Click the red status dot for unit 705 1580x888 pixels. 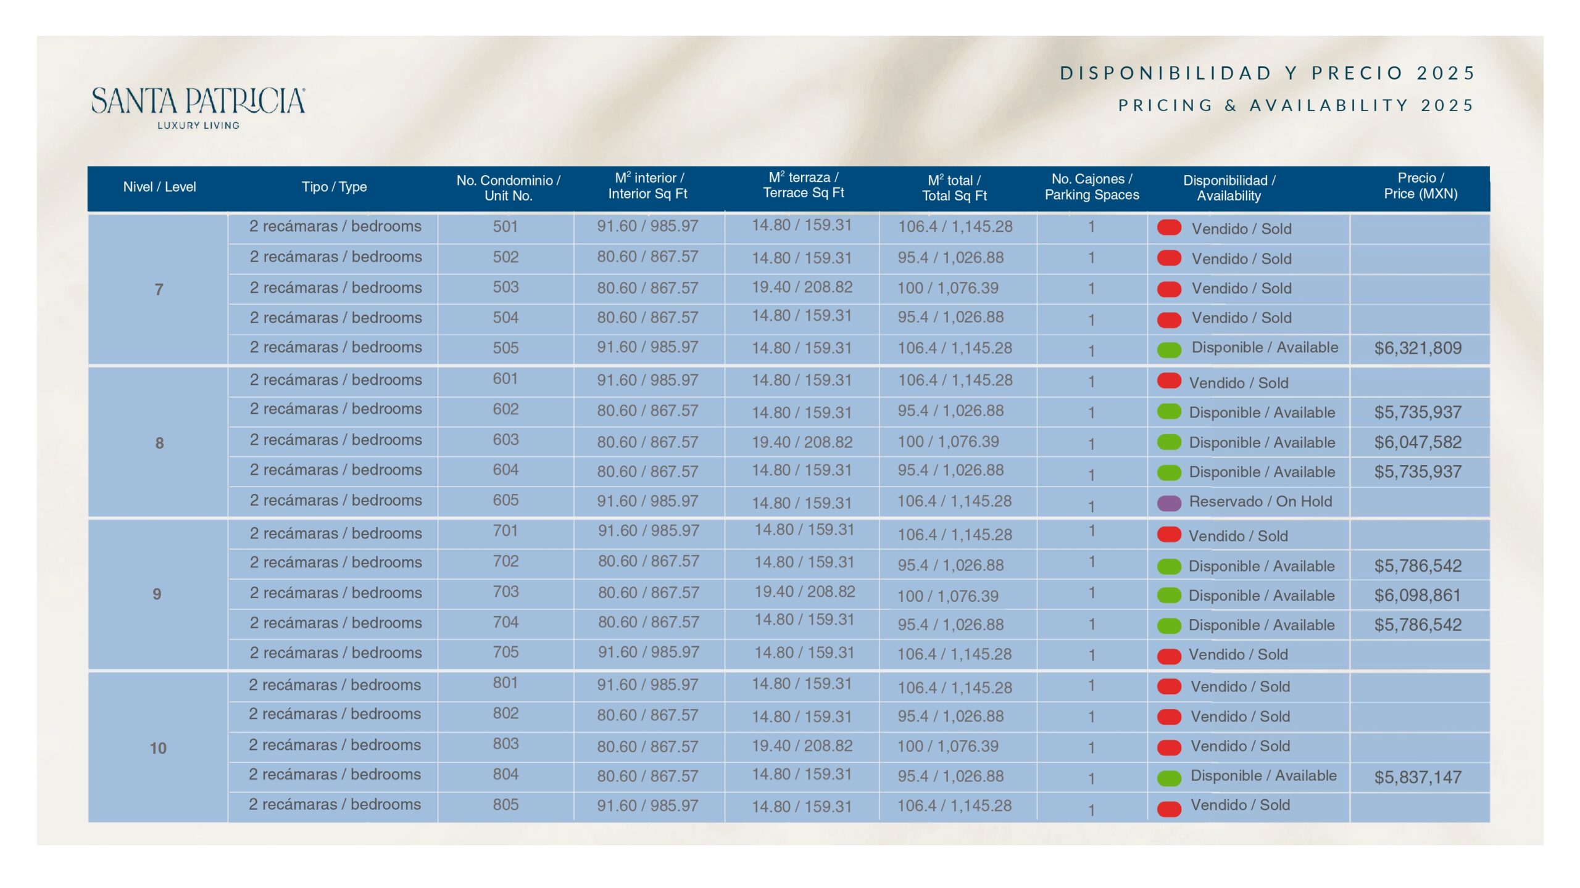1168,656
